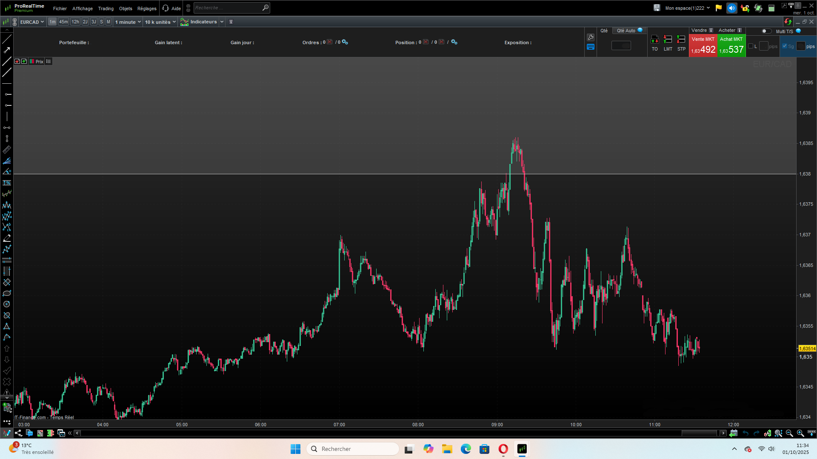Click the zoom-out magnifier at chart bottom
The width and height of the screenshot is (817, 459).
point(789,433)
